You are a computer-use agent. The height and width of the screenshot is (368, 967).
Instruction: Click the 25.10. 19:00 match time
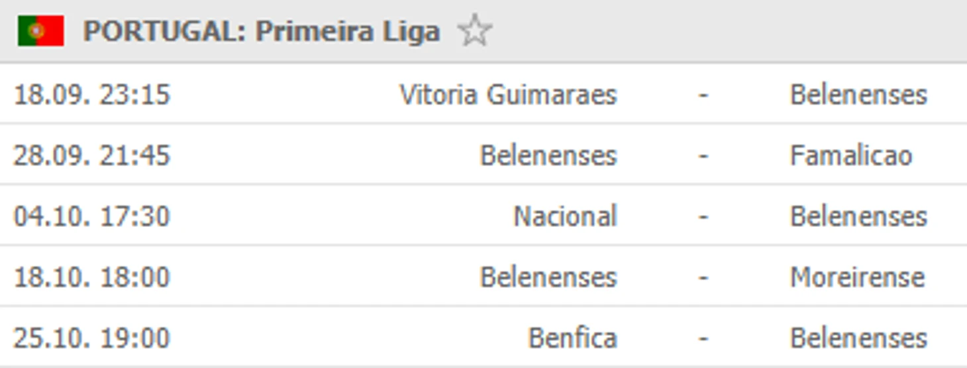click(x=91, y=338)
